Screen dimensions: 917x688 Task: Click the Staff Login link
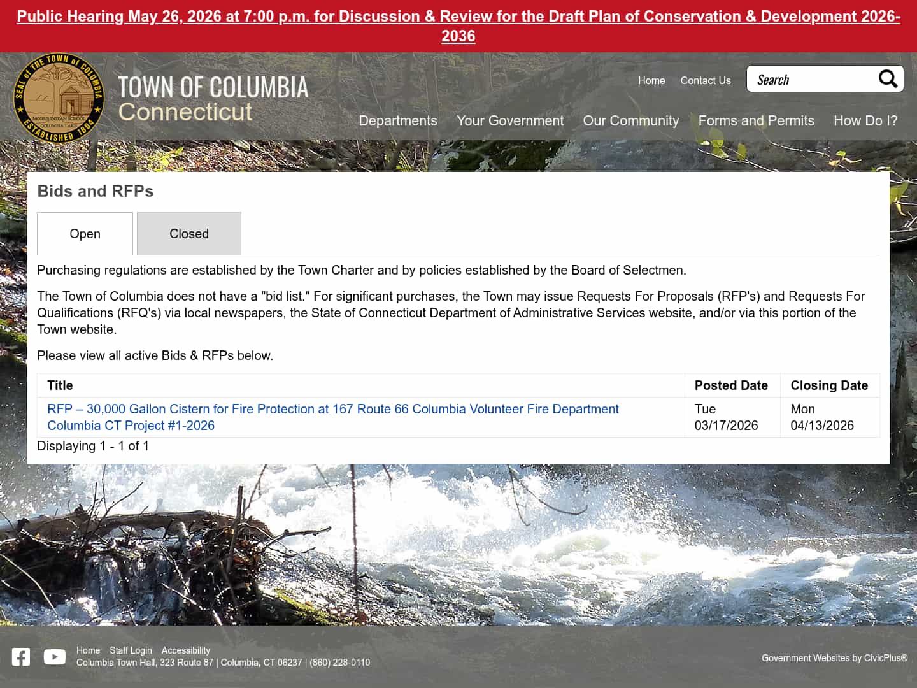(x=131, y=650)
